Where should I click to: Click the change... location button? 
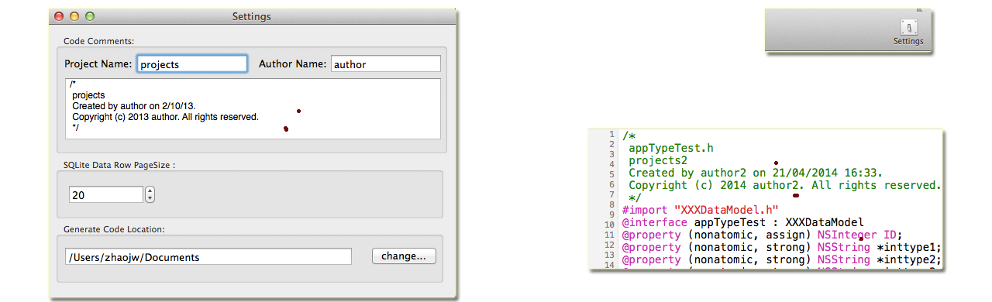(x=404, y=256)
